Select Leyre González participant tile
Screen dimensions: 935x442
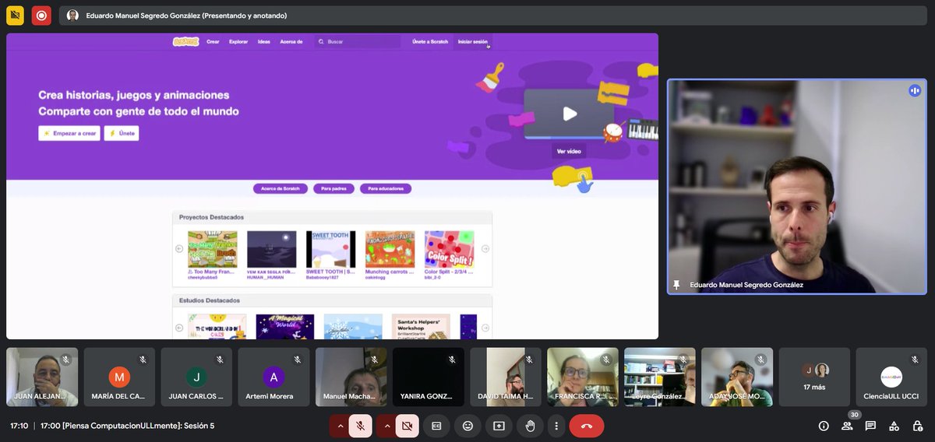pyautogui.click(x=659, y=377)
